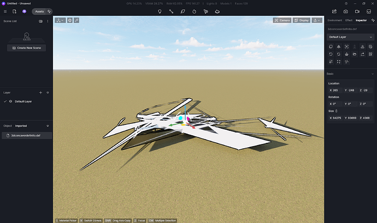Select 3dconcaverdefinito.dxf in object list

click(26, 135)
